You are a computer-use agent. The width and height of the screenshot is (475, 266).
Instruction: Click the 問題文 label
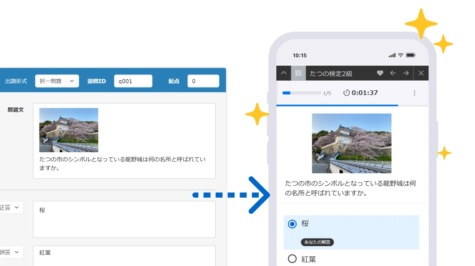coord(16,110)
